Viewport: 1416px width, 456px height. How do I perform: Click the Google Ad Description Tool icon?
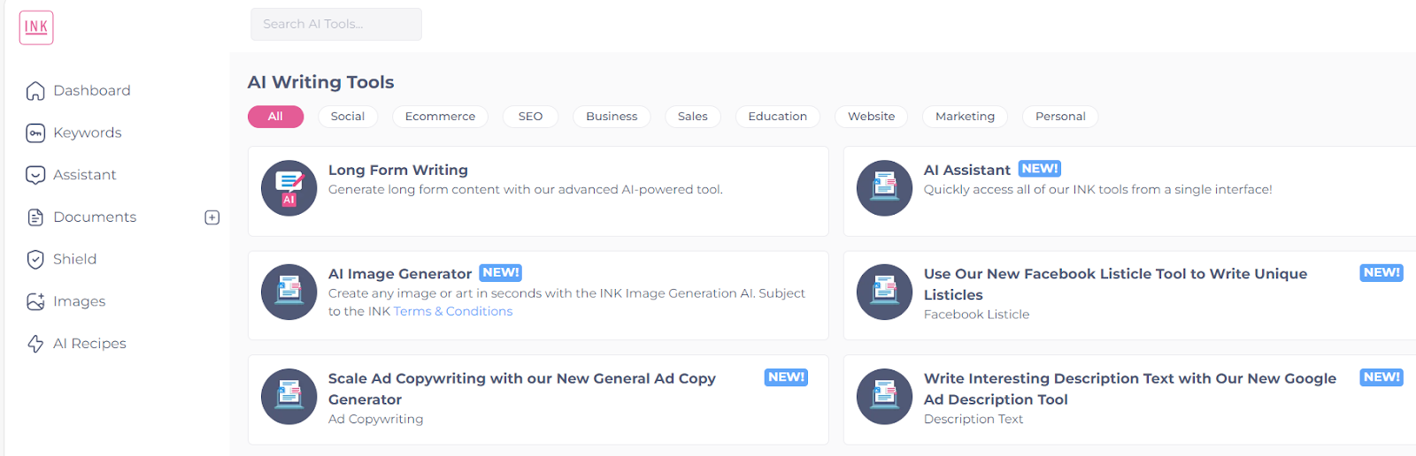885,397
